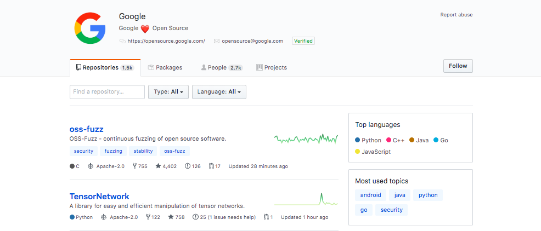This screenshot has width=541, height=231.
Task: Click the 1.5k Repositories counter badge
Action: [x=127, y=68]
